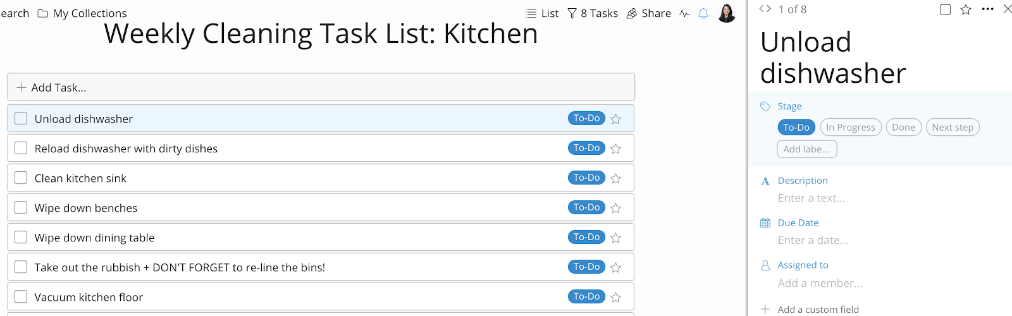Click the notification bell icon

point(703,13)
